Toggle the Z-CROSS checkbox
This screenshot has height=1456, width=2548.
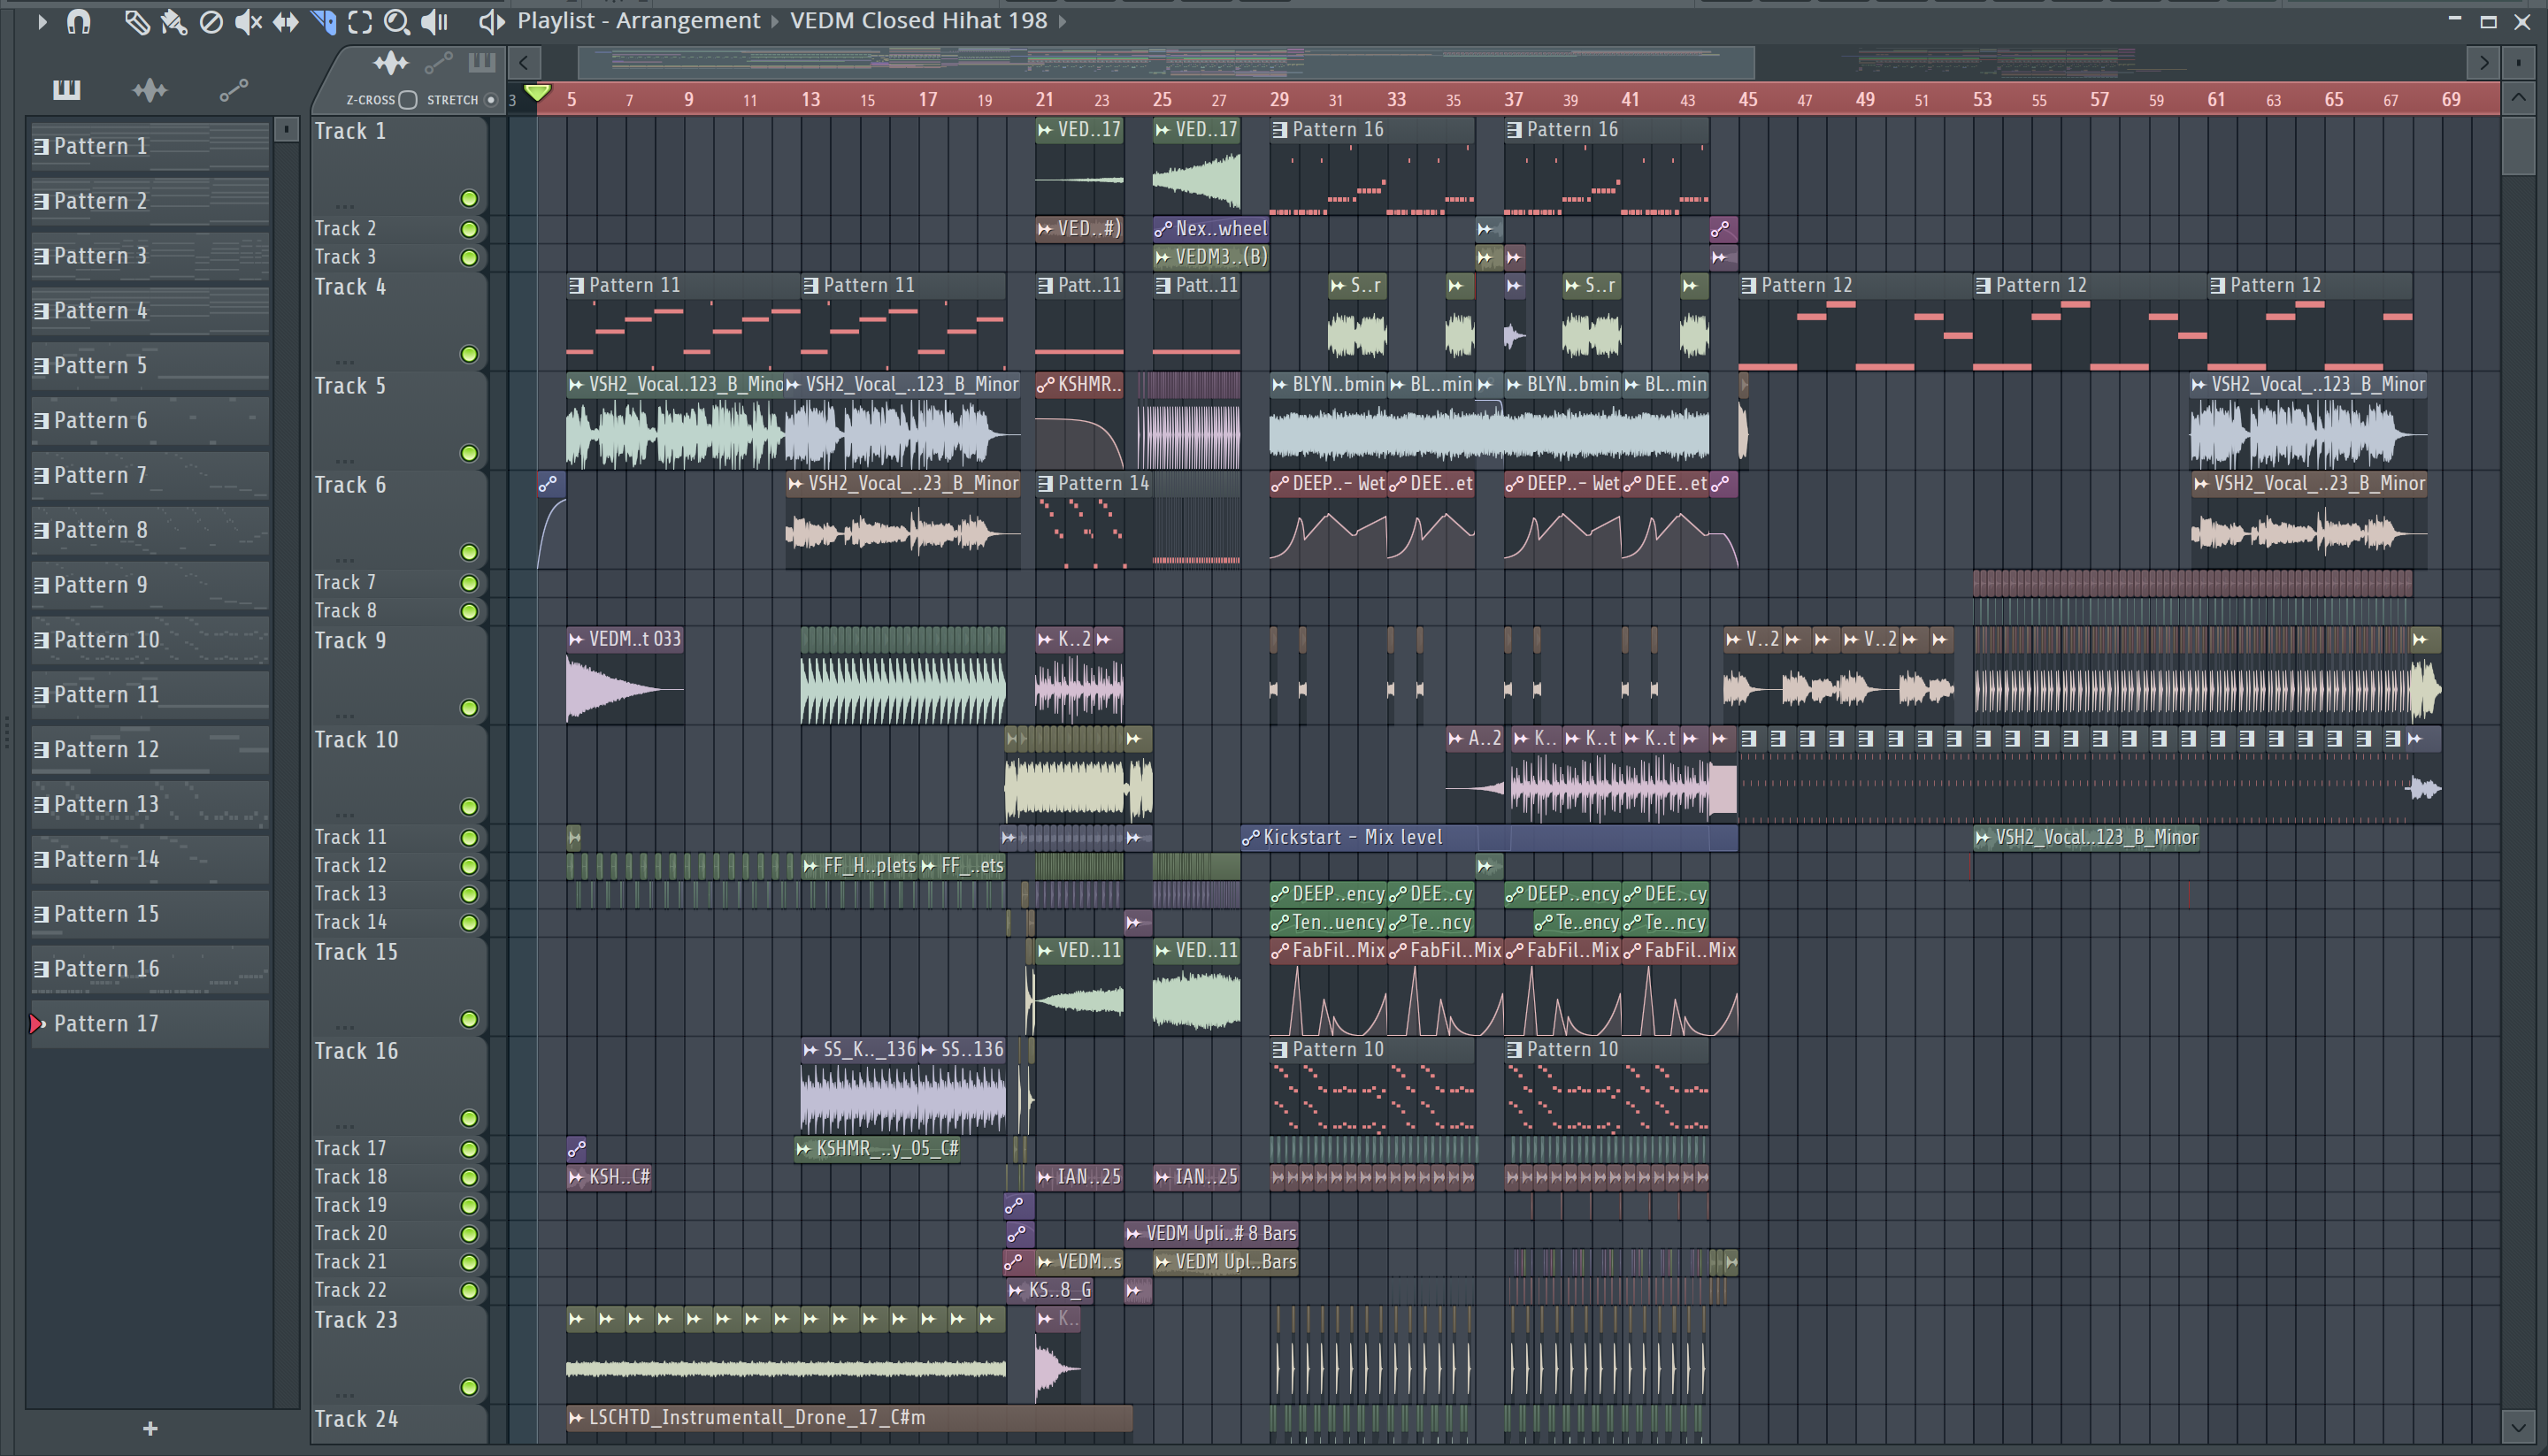(x=407, y=100)
